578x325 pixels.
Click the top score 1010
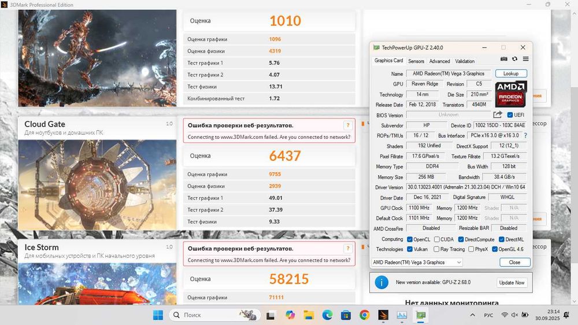pos(285,21)
